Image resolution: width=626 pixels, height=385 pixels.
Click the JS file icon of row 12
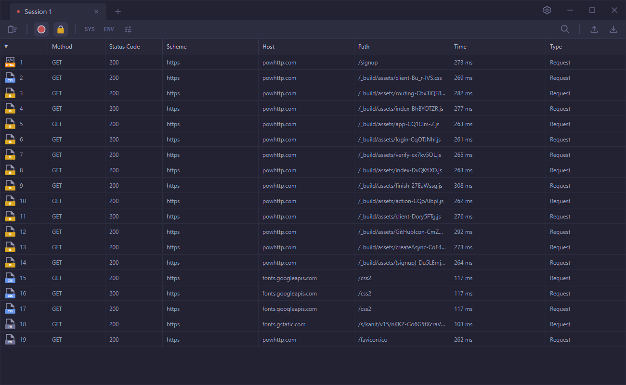[10, 231]
